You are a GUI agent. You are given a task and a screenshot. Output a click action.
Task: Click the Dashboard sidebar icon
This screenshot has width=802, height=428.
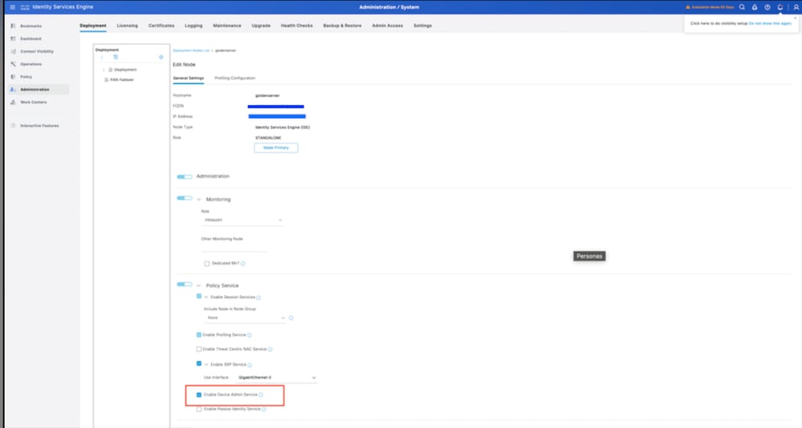[x=14, y=38]
